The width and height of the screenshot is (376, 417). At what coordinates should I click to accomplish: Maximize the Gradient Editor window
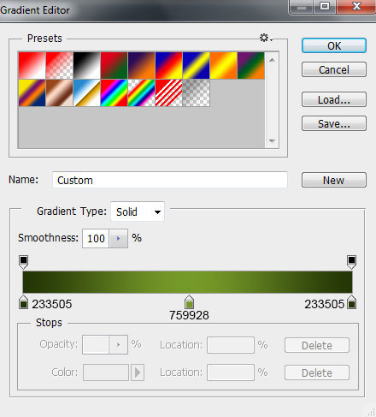pyautogui.click(x=325, y=6)
